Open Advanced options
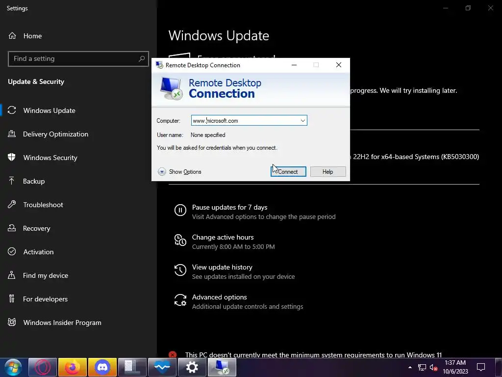Screen dimensions: 502x377 coord(219,297)
